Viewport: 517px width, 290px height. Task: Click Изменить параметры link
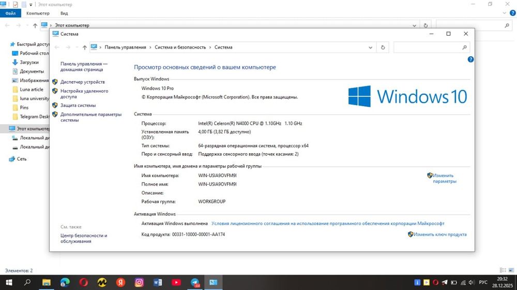tap(444, 178)
